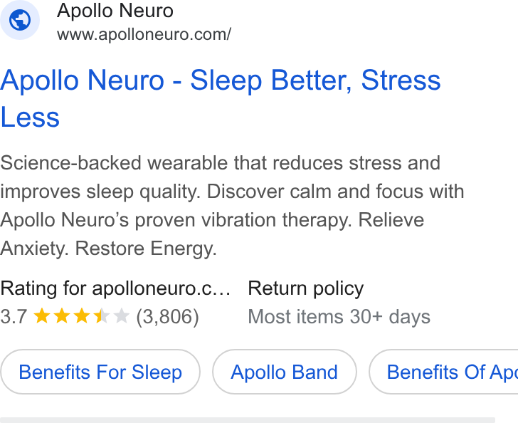Select the 'Apollo Band' chip
518x423 pixels.
[284, 372]
